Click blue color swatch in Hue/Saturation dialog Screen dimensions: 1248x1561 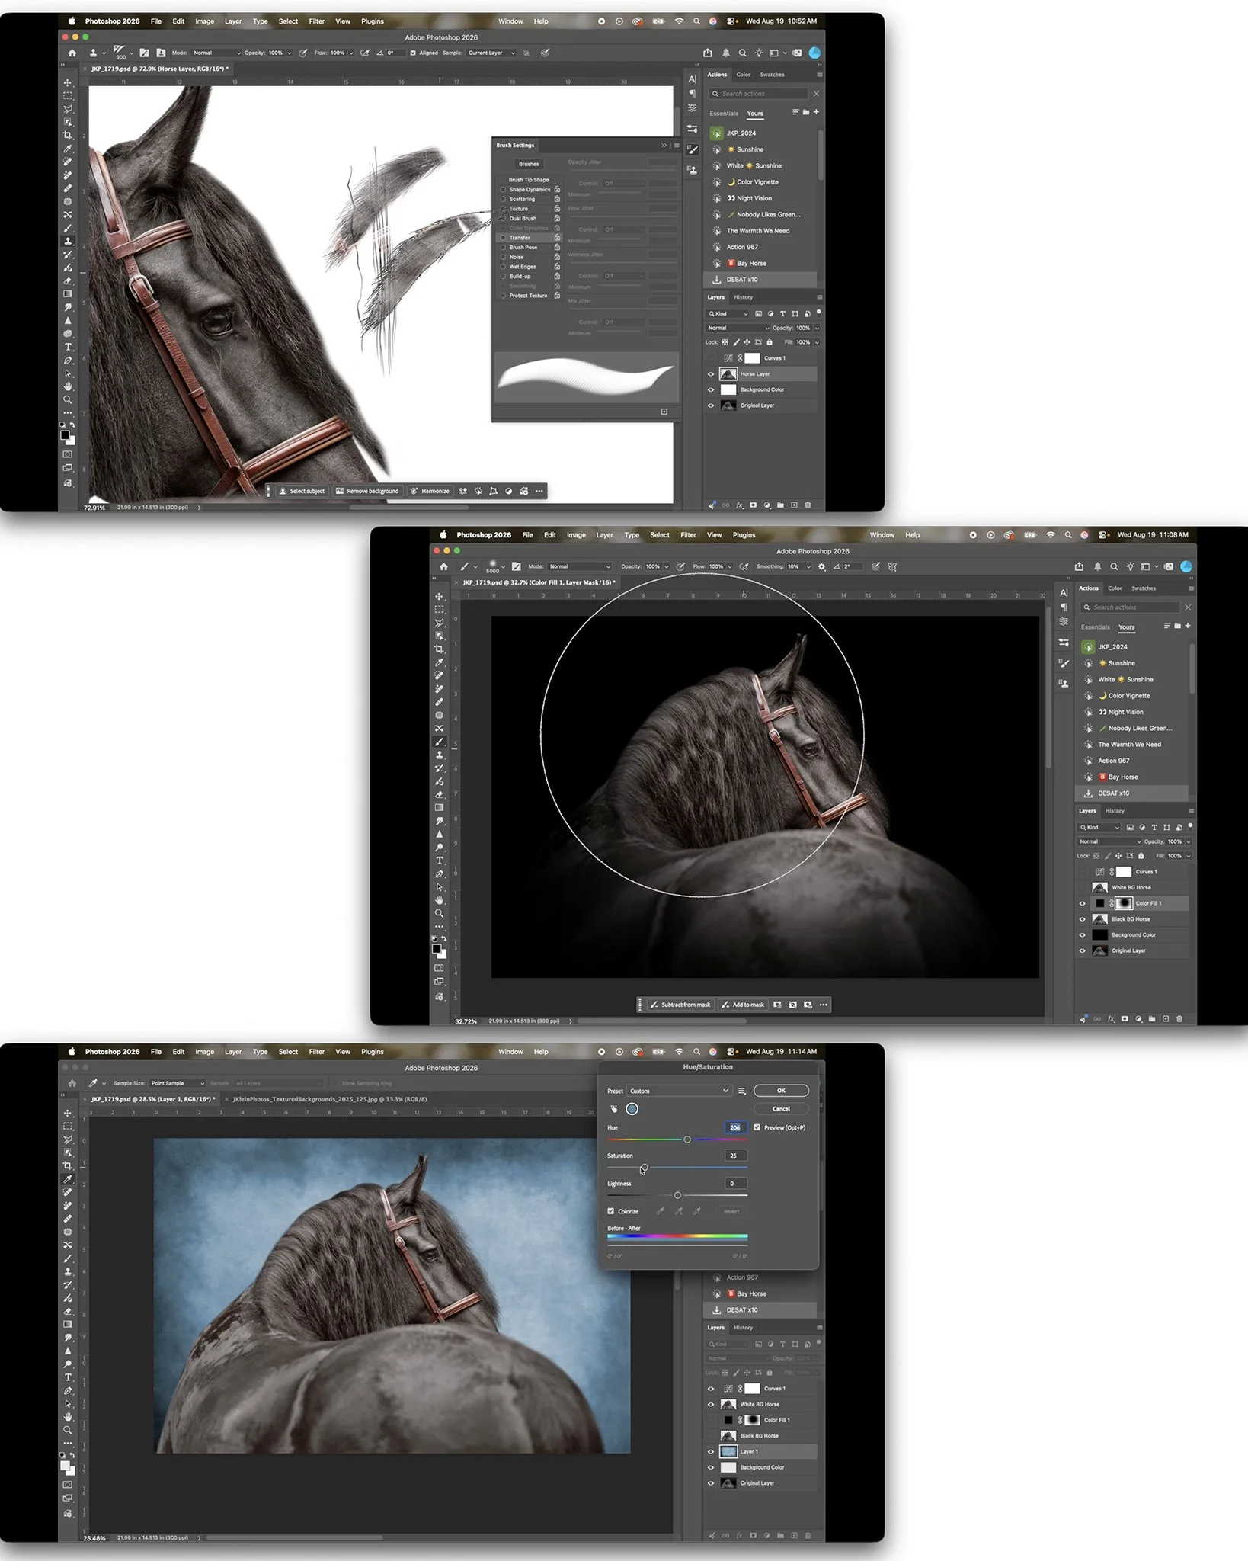[x=632, y=1109]
